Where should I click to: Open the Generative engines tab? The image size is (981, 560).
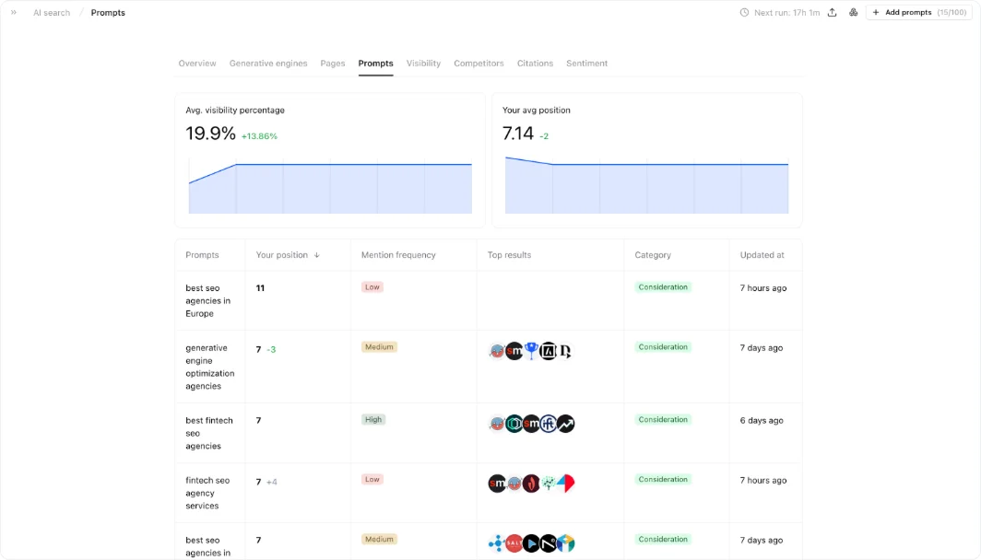point(268,64)
